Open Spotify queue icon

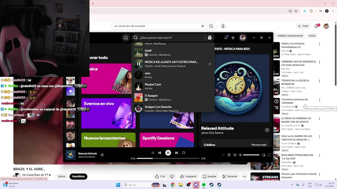click(x=229, y=155)
